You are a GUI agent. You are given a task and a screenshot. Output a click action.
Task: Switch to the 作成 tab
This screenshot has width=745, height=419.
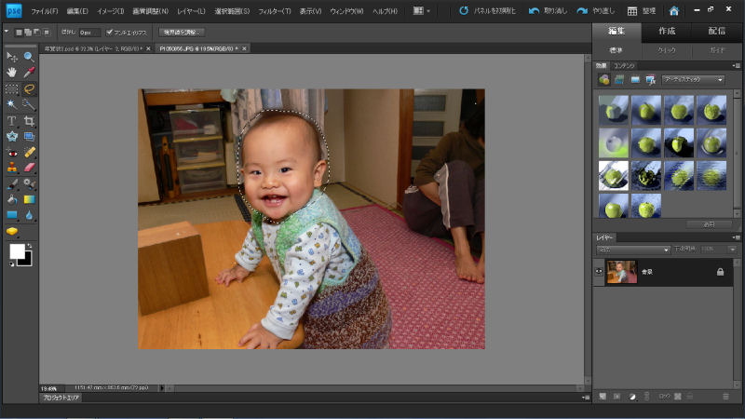pos(667,31)
